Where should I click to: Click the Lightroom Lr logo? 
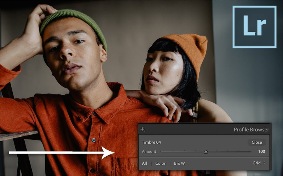pyautogui.click(x=254, y=27)
